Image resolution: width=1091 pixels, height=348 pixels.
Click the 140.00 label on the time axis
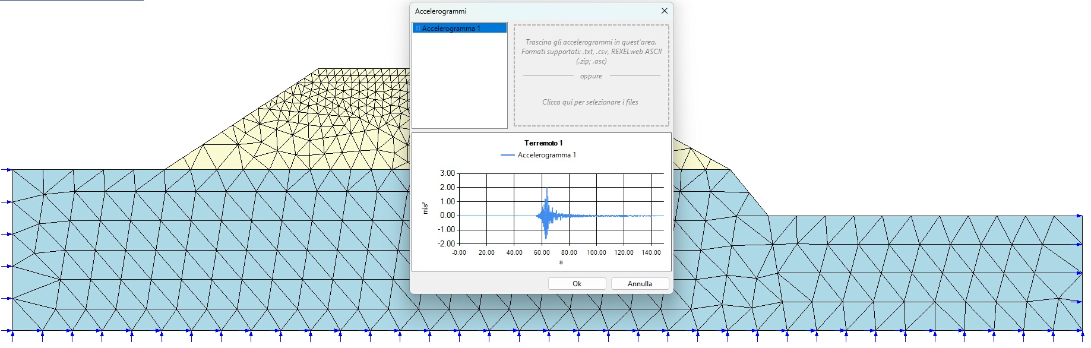[651, 252]
